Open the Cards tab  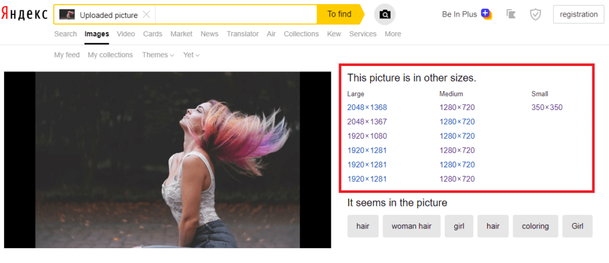153,34
